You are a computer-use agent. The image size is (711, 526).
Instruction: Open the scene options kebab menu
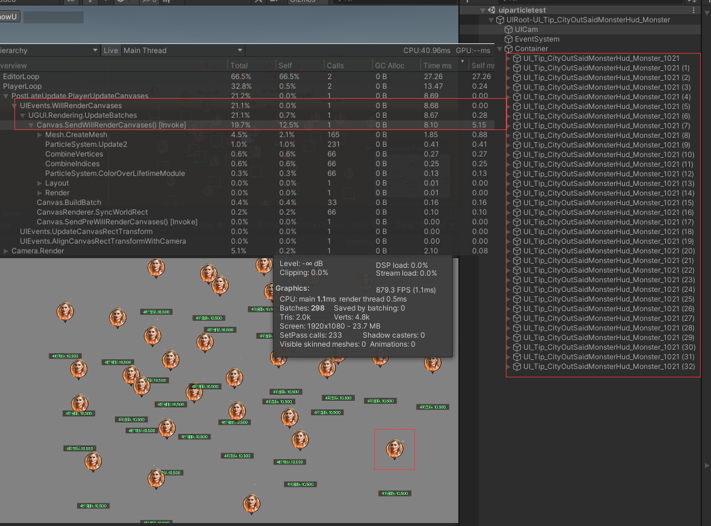[694, 10]
